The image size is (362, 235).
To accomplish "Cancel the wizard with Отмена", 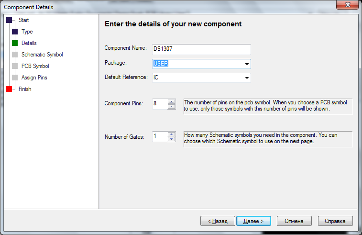I will (x=294, y=221).
